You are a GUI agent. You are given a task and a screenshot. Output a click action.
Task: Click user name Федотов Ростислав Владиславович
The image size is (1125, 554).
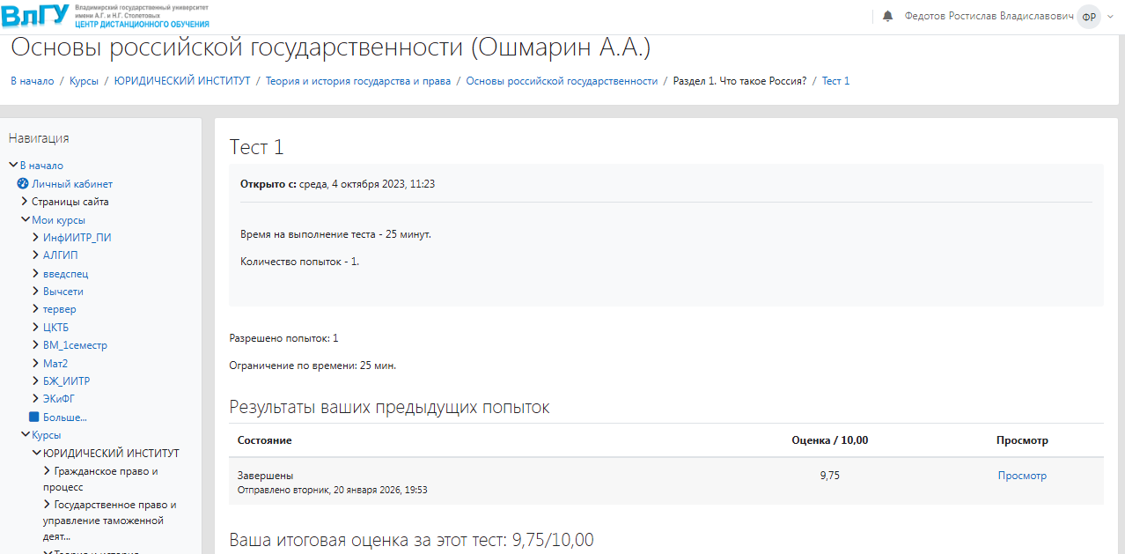[989, 17]
